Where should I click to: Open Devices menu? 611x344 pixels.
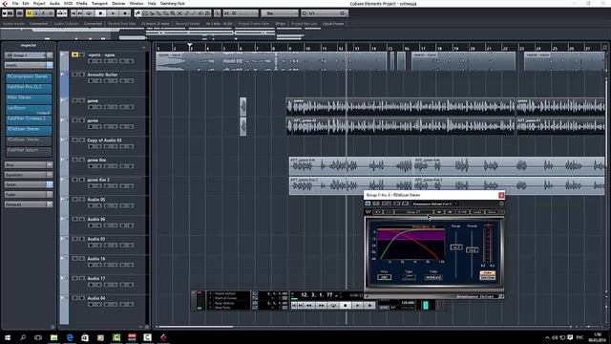pyautogui.click(x=118, y=4)
